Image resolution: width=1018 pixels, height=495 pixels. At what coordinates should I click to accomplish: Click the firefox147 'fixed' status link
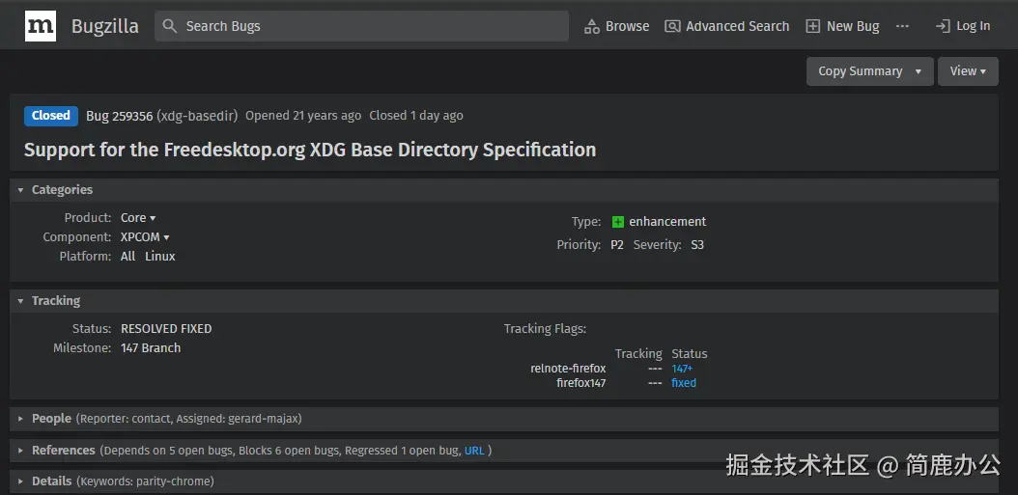coord(684,383)
